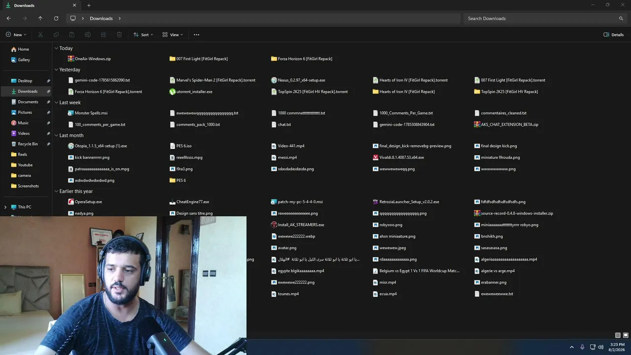631x355 pixels.
Task: Open the network icon in the taskbar
Action: tap(593, 347)
